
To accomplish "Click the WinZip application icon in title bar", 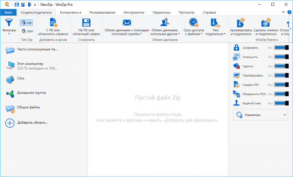I will pyautogui.click(x=7, y=5).
